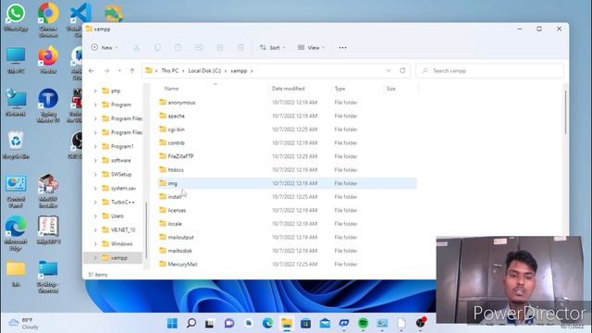Expand the php folder in sidebar
Screen dimensions: 592x333
(95, 91)
